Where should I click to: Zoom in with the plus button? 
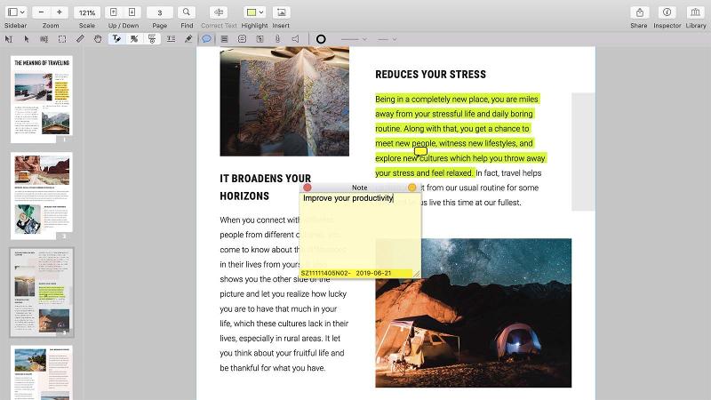click(59, 12)
